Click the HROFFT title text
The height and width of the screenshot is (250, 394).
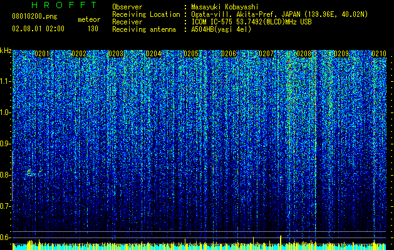tap(64, 5)
